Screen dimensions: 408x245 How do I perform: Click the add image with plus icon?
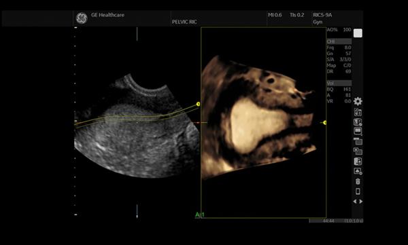pos(358,171)
